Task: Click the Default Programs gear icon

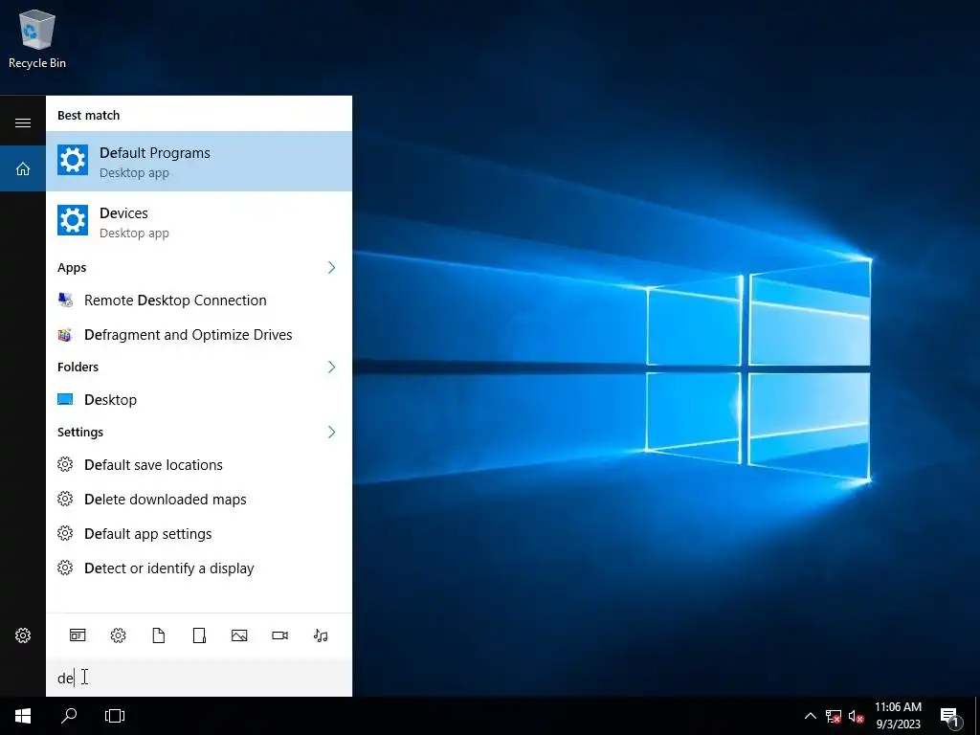Action: tap(73, 161)
